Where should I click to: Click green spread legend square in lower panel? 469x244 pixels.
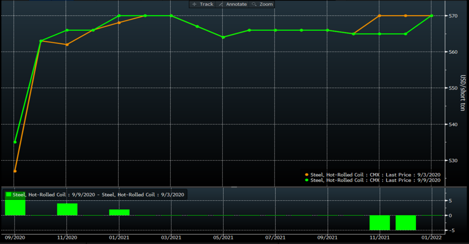[9, 195]
